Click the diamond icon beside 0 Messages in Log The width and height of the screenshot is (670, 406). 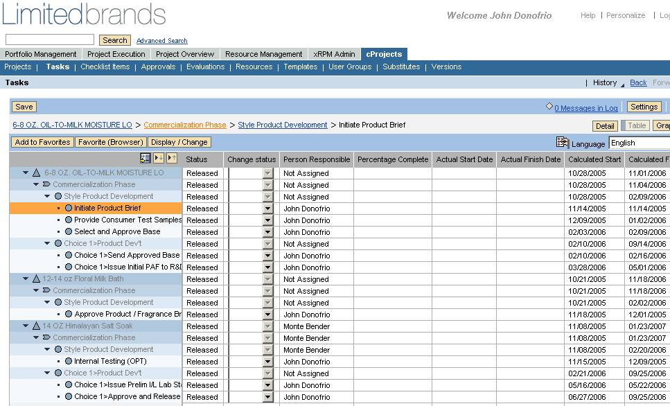(x=549, y=106)
